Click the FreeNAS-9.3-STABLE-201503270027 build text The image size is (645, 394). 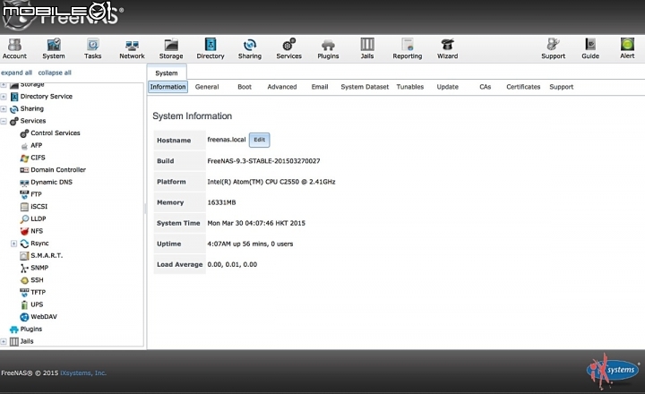pyautogui.click(x=263, y=161)
